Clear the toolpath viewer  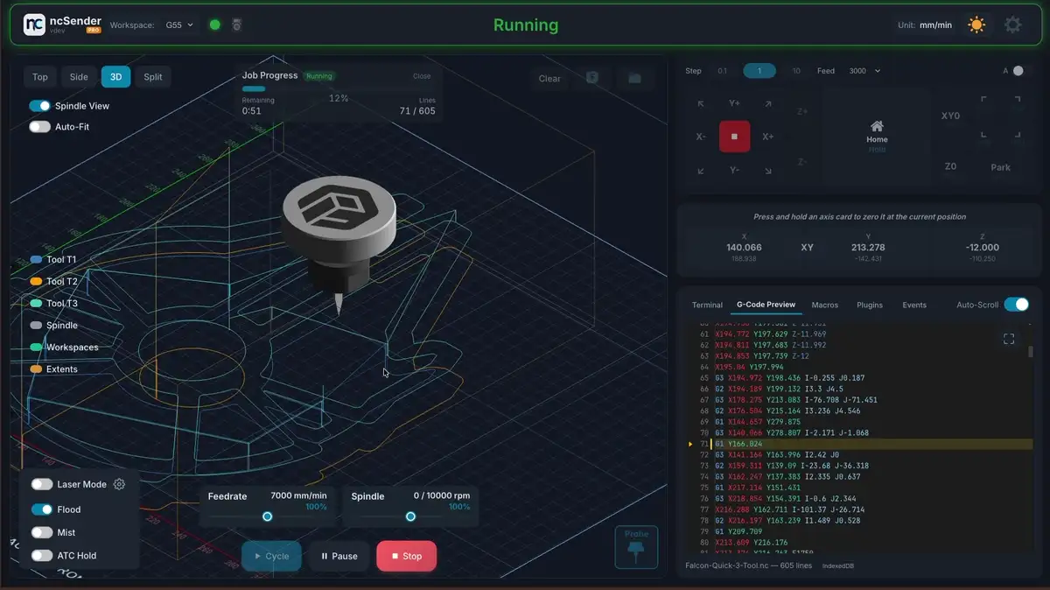pos(549,79)
